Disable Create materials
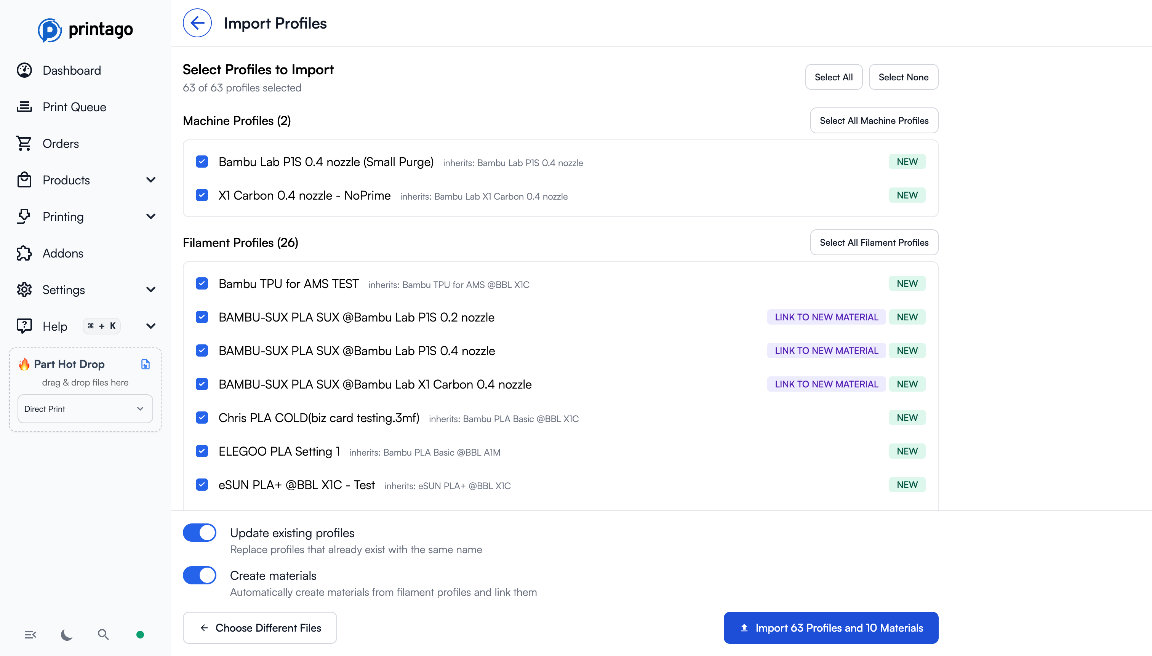The width and height of the screenshot is (1152, 656). coord(199,575)
